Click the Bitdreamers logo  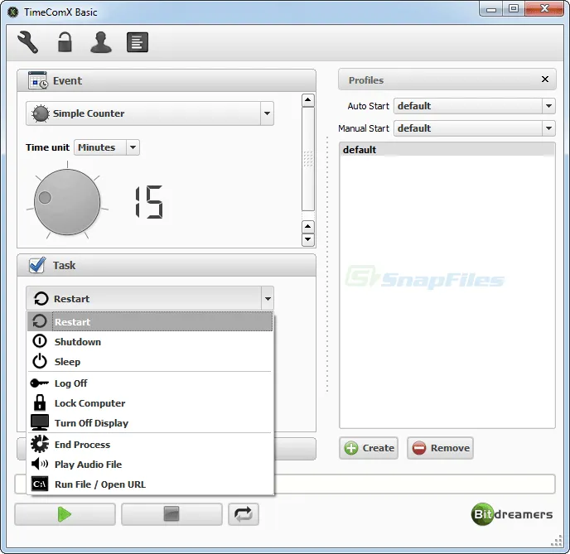pos(512,513)
